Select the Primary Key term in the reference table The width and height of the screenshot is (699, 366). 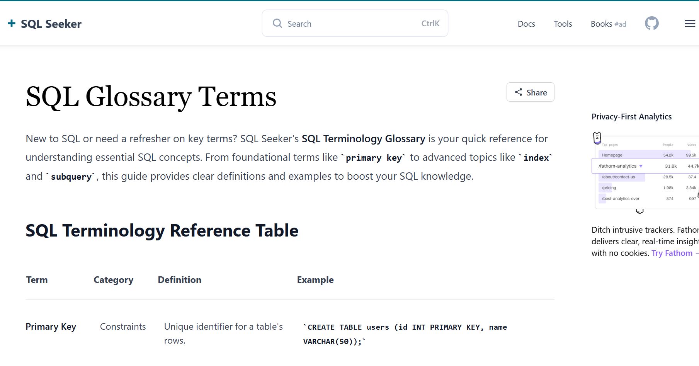tap(51, 327)
